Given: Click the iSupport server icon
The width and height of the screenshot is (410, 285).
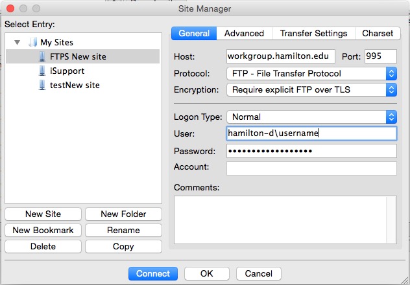Looking at the screenshot, I should (42, 71).
